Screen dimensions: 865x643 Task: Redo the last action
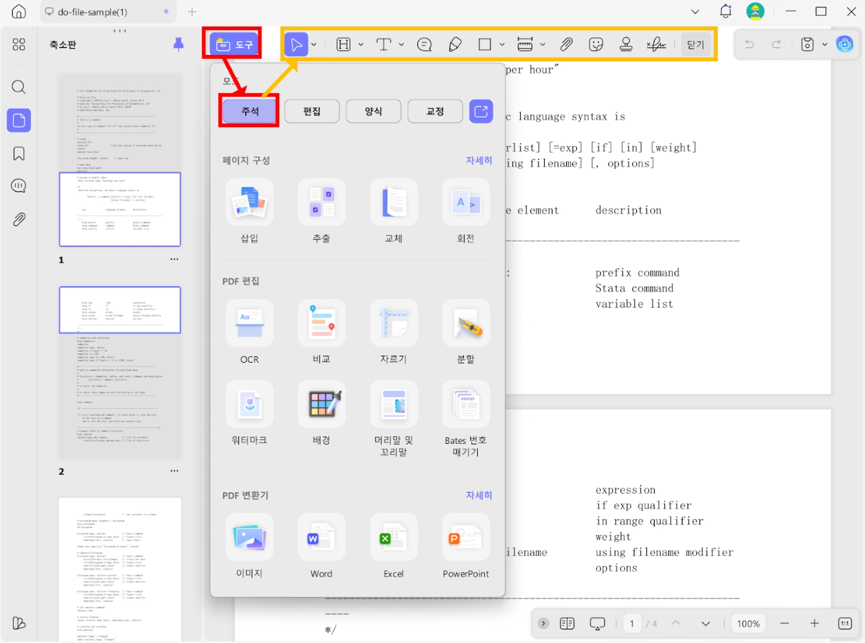point(776,44)
